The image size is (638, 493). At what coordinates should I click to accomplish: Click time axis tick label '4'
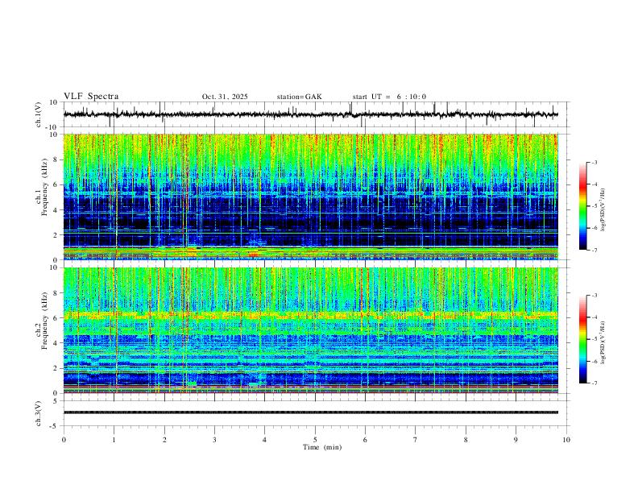click(x=265, y=440)
